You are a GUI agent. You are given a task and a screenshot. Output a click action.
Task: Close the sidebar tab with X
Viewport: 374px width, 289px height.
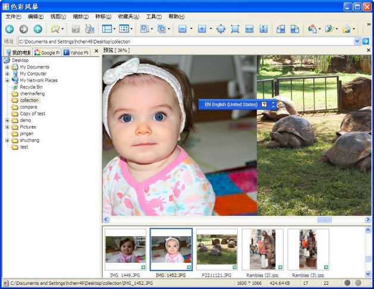click(96, 52)
